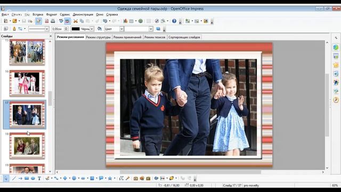Close the Слайды panel
Viewport: 341px width, 192px height.
click(x=51, y=36)
